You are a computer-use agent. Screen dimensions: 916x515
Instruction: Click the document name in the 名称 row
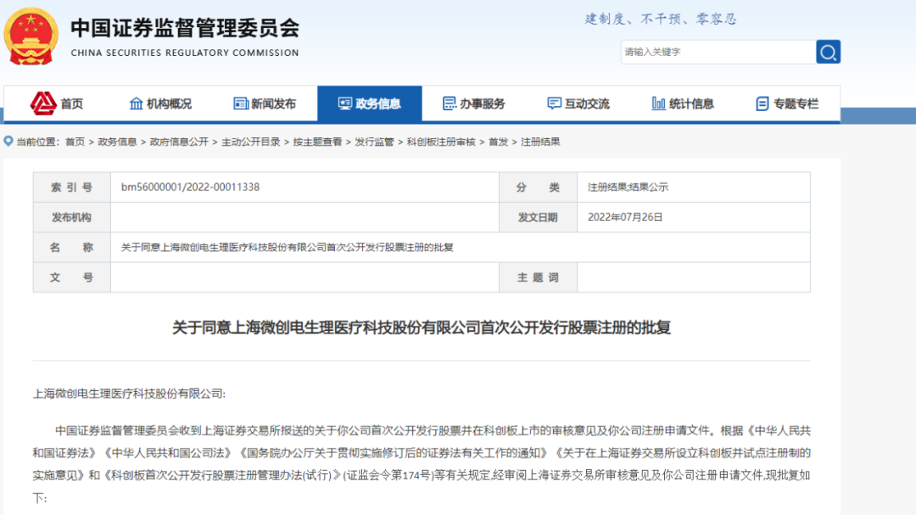coord(288,247)
